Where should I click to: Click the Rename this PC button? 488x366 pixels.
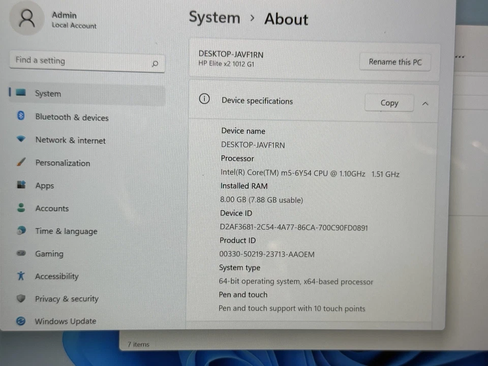click(x=395, y=62)
